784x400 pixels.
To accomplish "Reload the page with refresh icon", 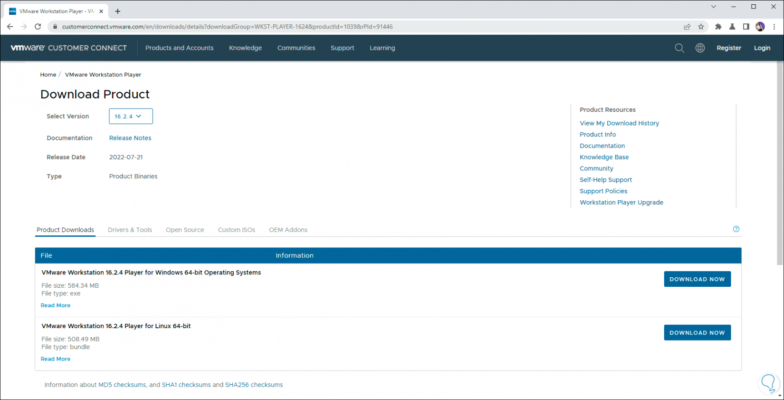I will (38, 27).
